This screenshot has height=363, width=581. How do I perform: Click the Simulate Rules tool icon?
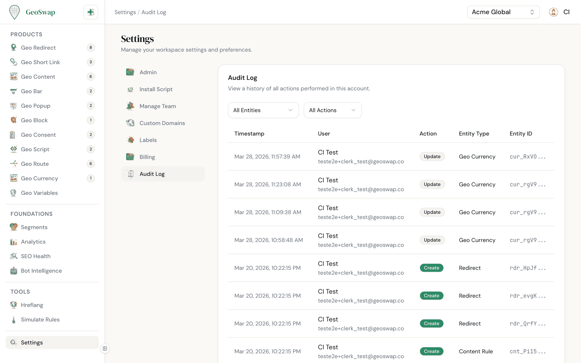click(14, 319)
